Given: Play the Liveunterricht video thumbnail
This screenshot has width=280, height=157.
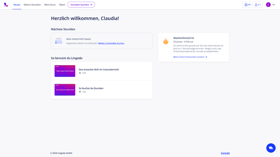Looking at the screenshot, I should pyautogui.click(x=65, y=71).
